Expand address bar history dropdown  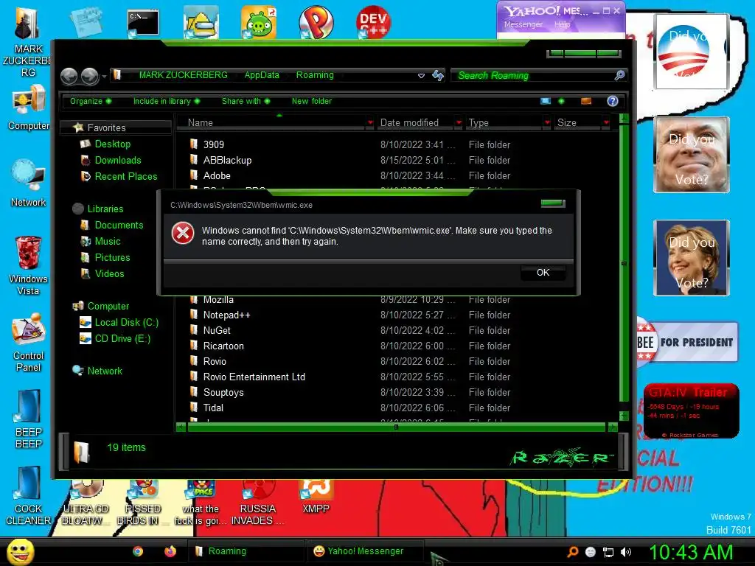pos(421,76)
